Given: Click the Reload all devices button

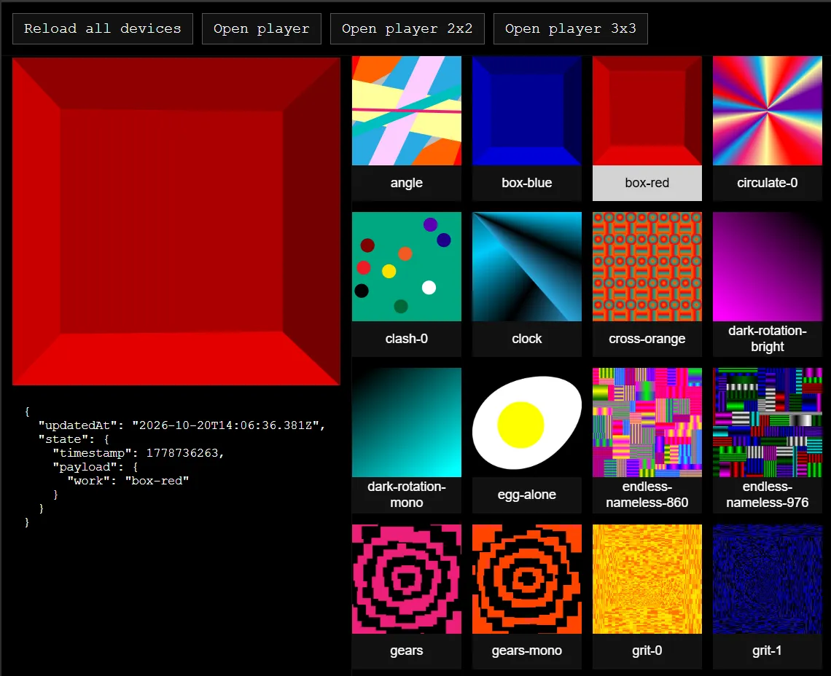Looking at the screenshot, I should 103,28.
